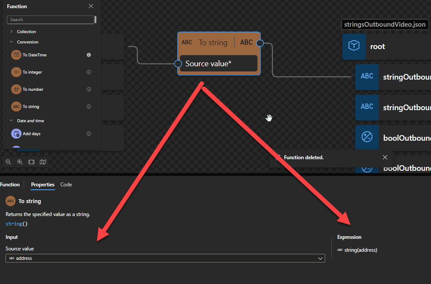Click the To string output connector
This screenshot has width=431, height=284.
click(259, 43)
